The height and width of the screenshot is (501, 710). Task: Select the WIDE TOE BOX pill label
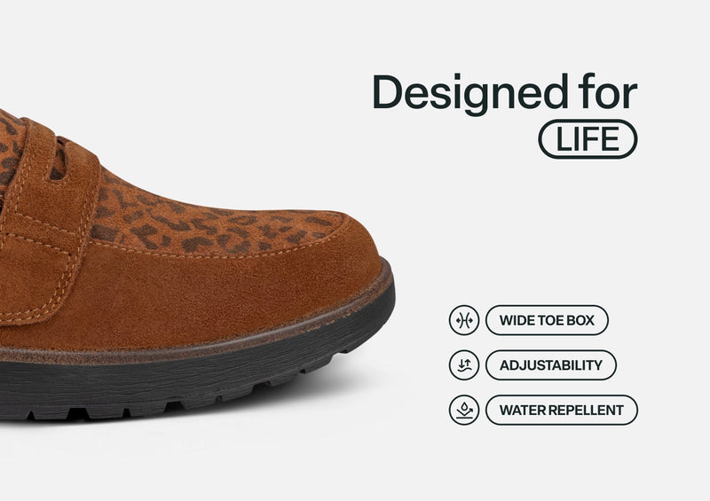tap(547, 320)
